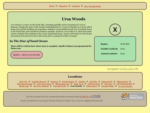
Task: Select the Dusttop location link
Action: pyautogui.click(x=82, y=81)
